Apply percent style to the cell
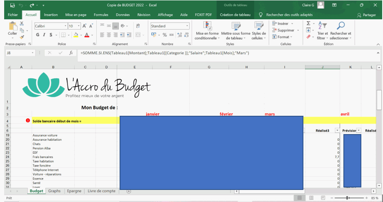This screenshot has height=202, width=383. (x=165, y=35)
